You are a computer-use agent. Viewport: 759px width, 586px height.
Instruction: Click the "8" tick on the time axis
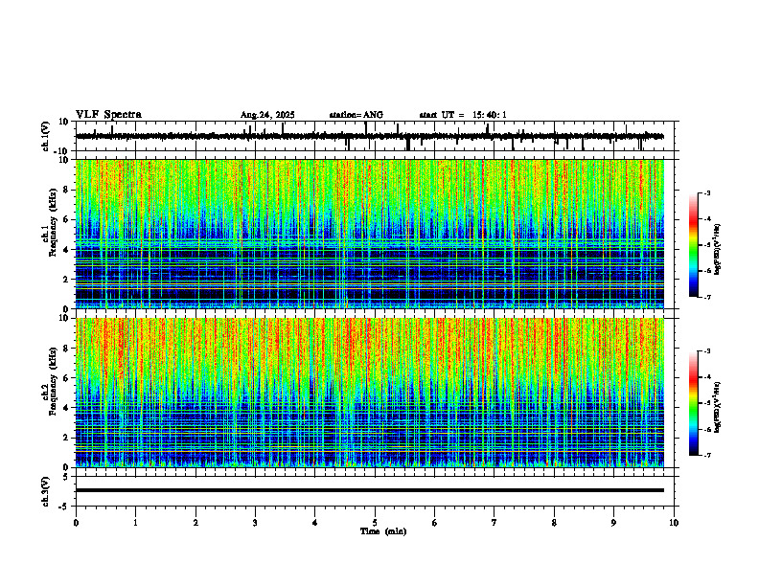click(554, 523)
